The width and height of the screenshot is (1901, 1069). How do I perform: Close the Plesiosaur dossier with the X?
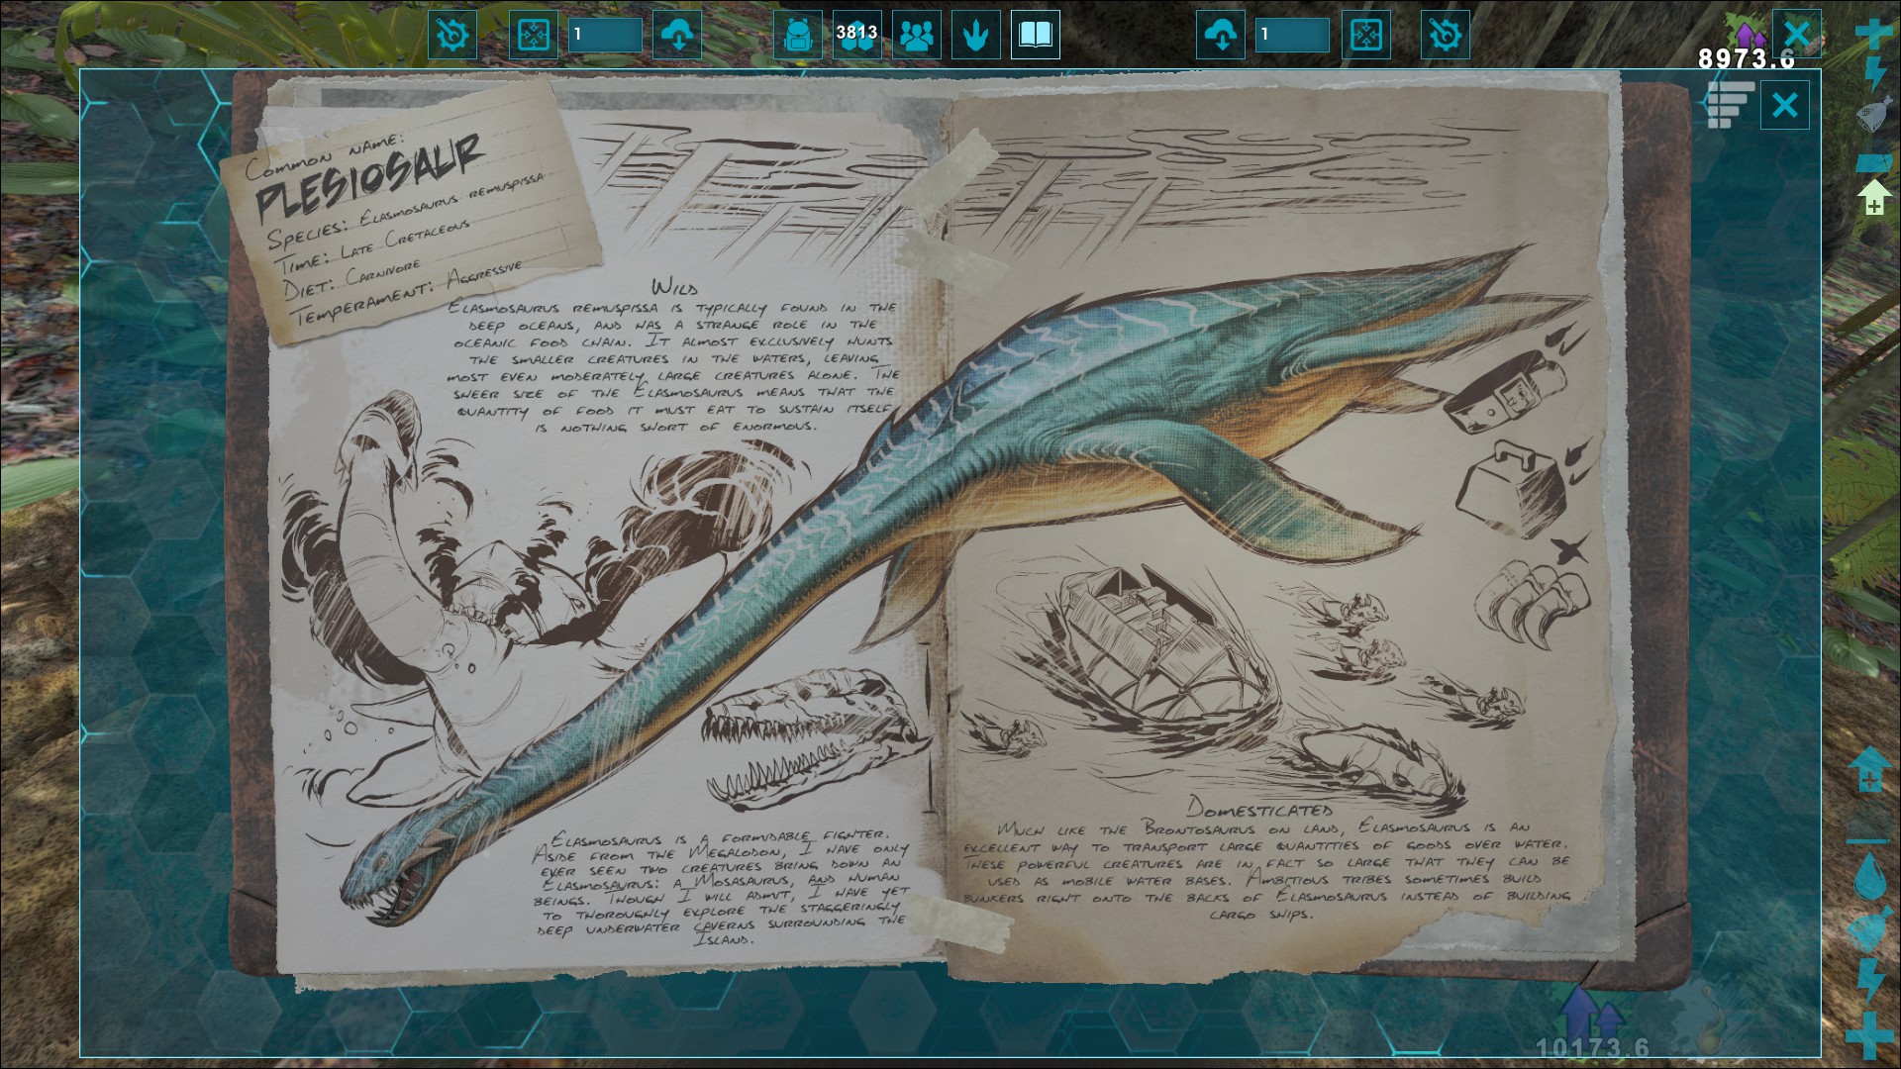pyautogui.click(x=1784, y=105)
